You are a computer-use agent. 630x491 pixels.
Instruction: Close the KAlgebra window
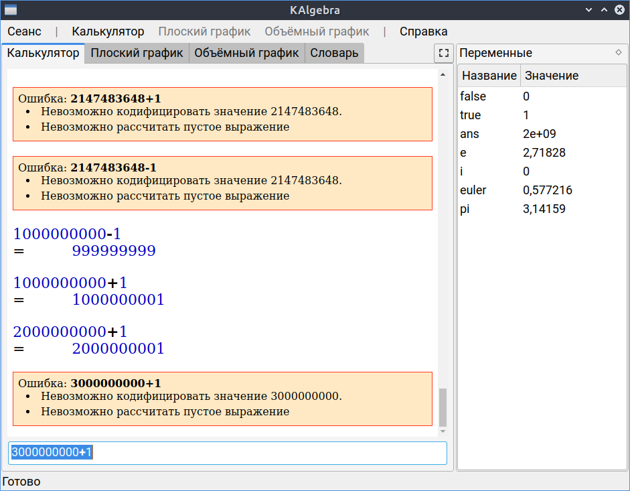tap(619, 10)
